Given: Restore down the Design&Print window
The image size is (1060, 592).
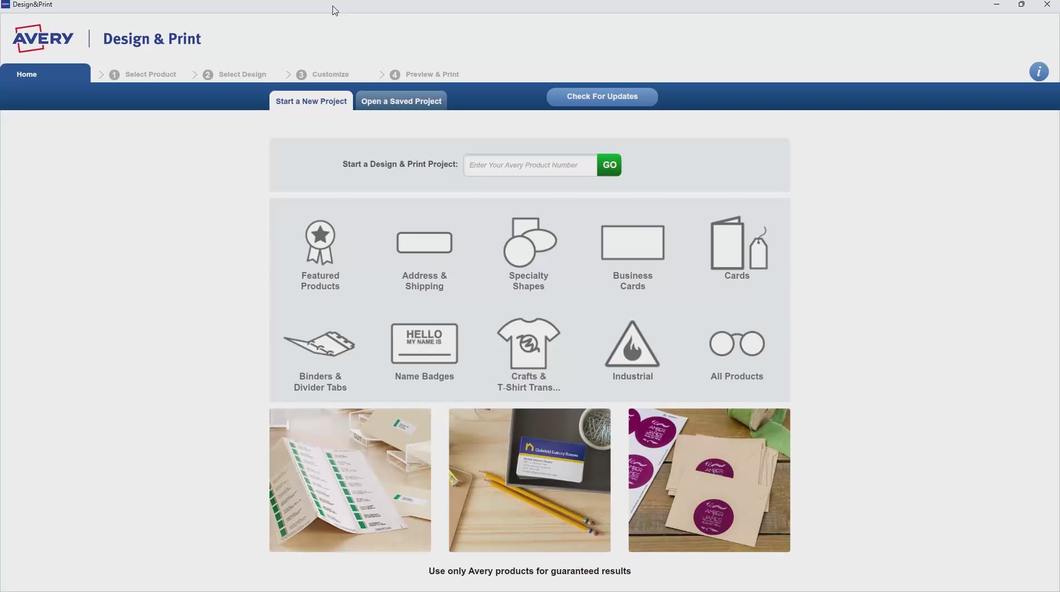Looking at the screenshot, I should (1022, 4).
